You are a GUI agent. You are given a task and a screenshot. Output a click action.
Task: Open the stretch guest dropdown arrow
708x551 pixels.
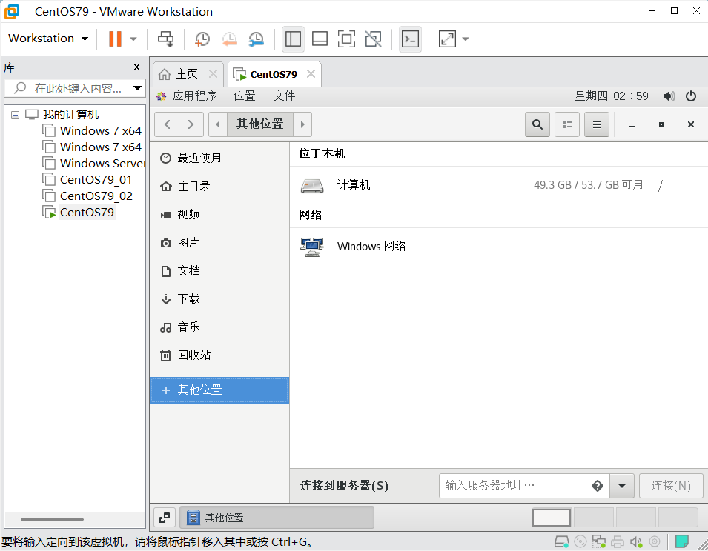click(466, 39)
